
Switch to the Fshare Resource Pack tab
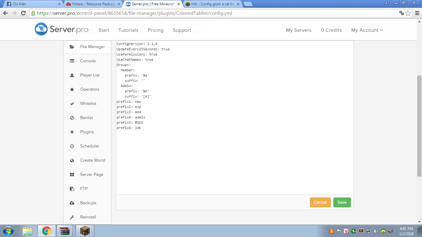coord(94,4)
